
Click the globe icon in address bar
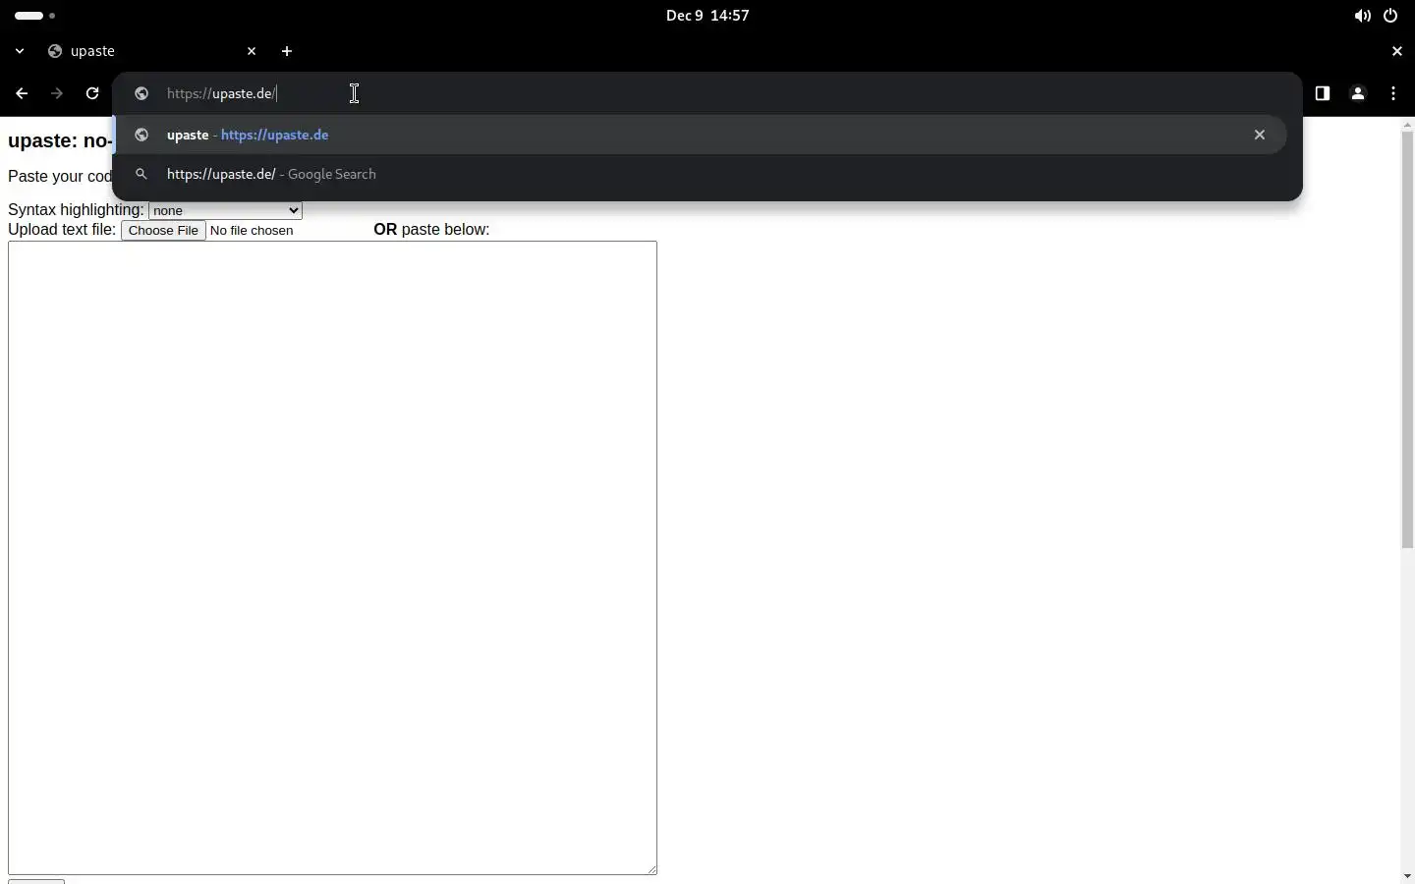click(x=141, y=93)
